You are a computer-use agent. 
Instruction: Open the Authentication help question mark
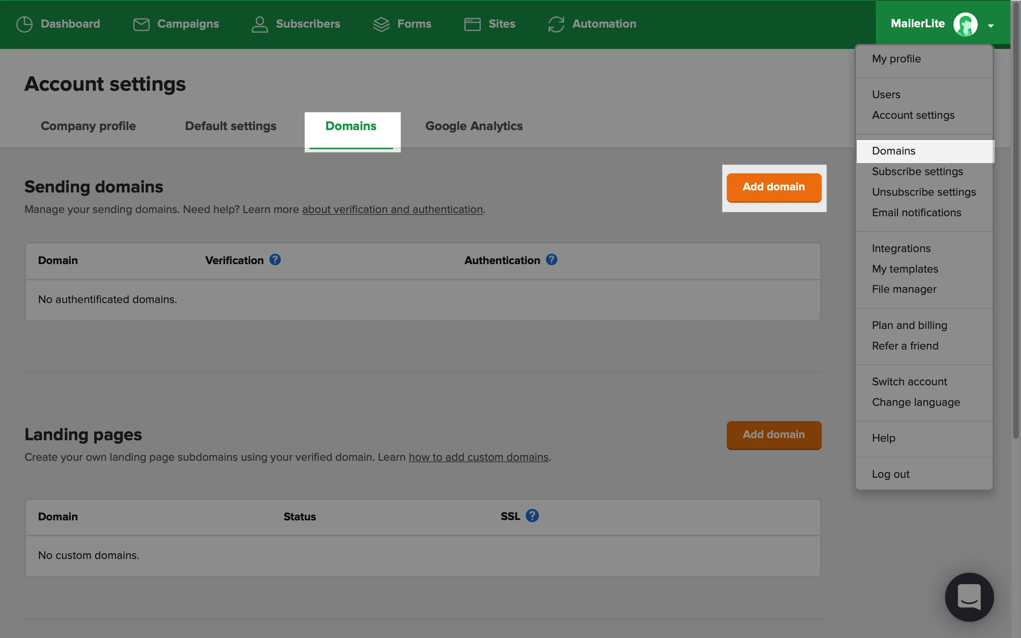551,259
